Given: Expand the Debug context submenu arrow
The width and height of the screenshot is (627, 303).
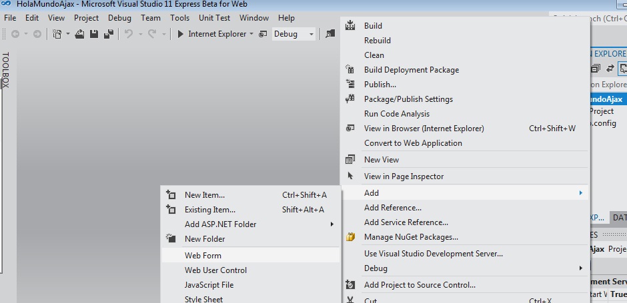Looking at the screenshot, I should 580,268.
